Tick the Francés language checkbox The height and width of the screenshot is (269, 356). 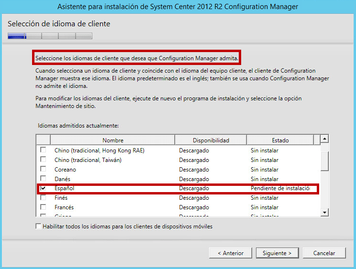(x=43, y=207)
